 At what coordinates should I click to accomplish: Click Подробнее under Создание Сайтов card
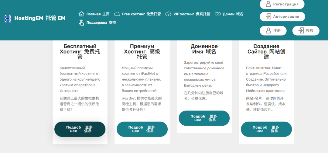tap(266, 129)
